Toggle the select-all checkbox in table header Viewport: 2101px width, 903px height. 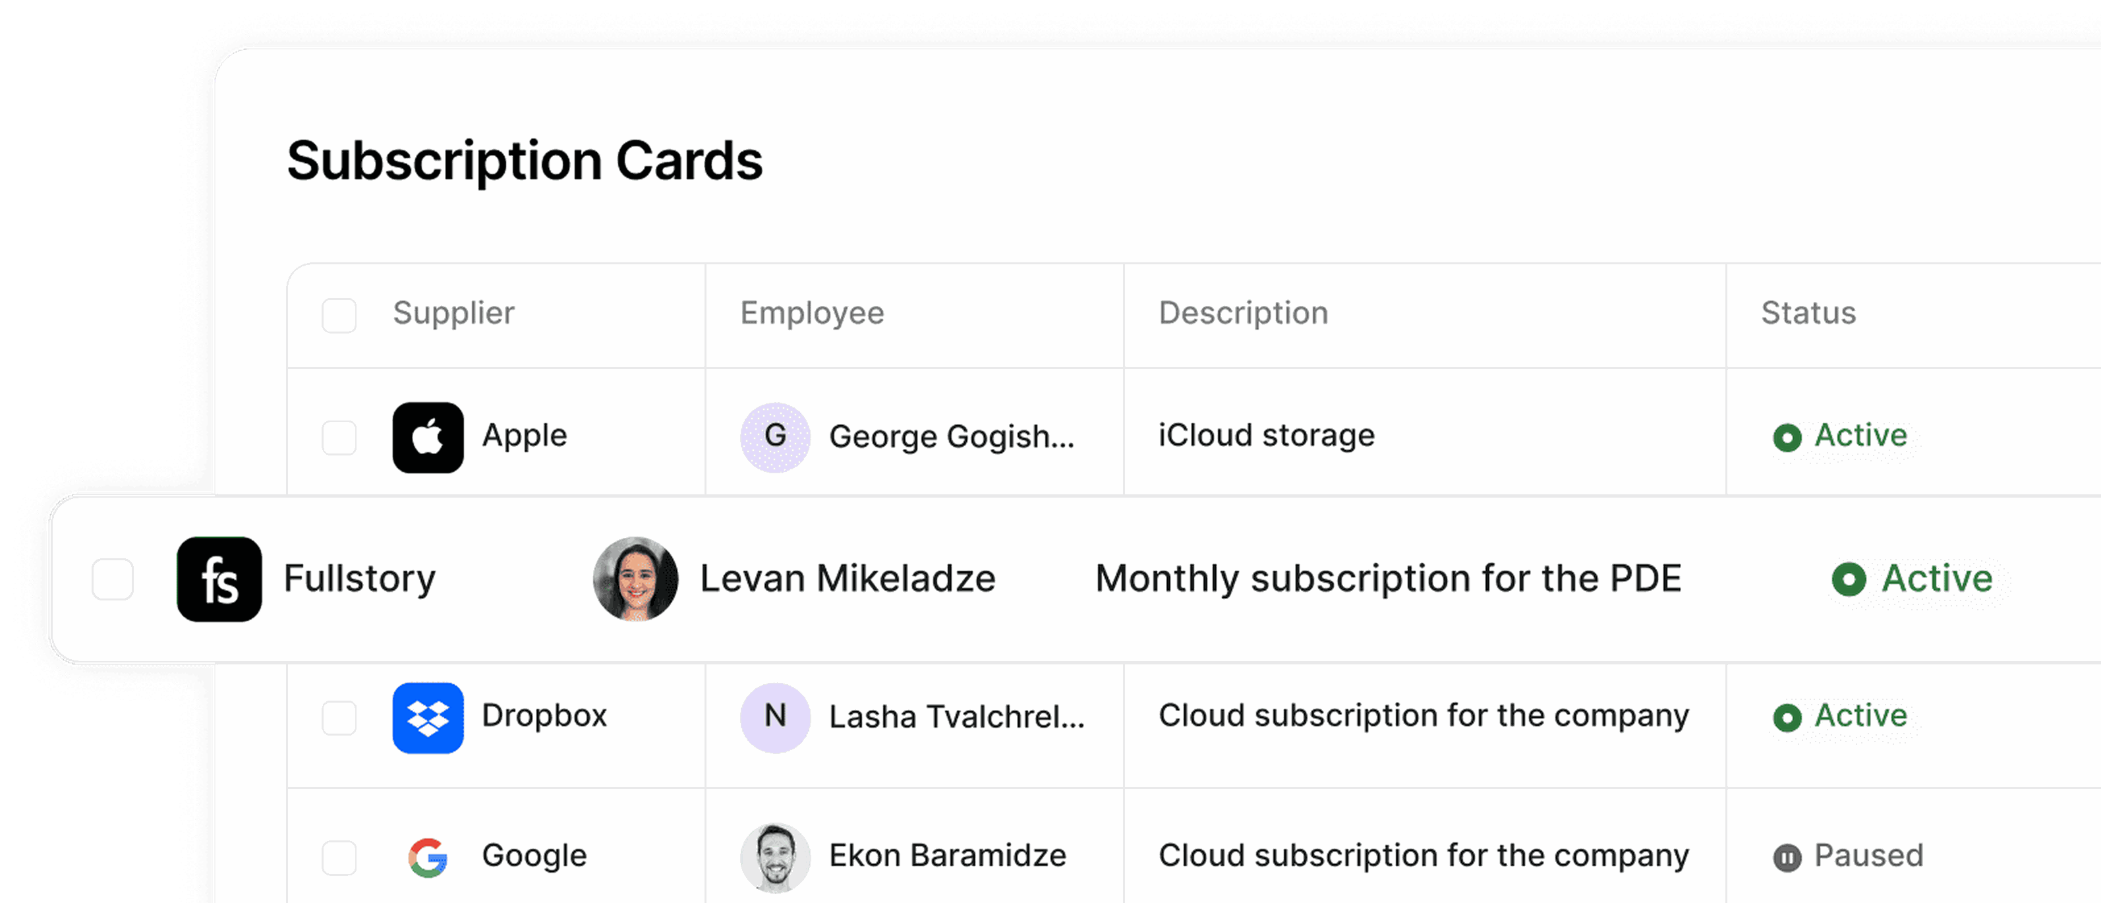pyautogui.click(x=339, y=315)
